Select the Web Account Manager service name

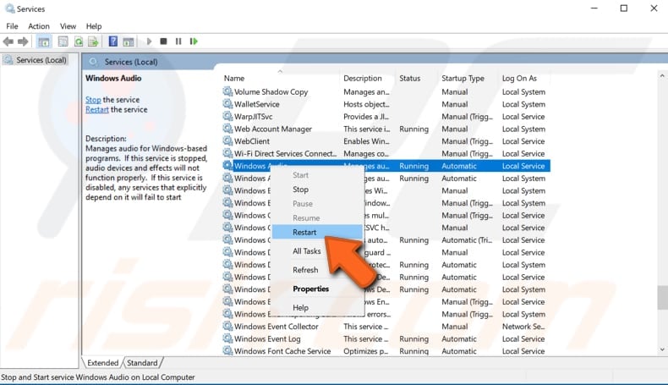pos(273,129)
